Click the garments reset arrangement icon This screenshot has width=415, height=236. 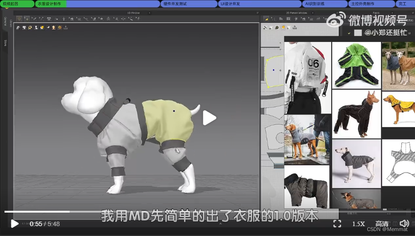49,19
